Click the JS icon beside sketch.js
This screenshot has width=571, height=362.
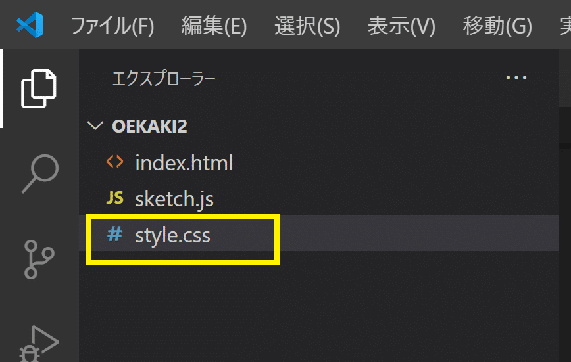tap(114, 198)
